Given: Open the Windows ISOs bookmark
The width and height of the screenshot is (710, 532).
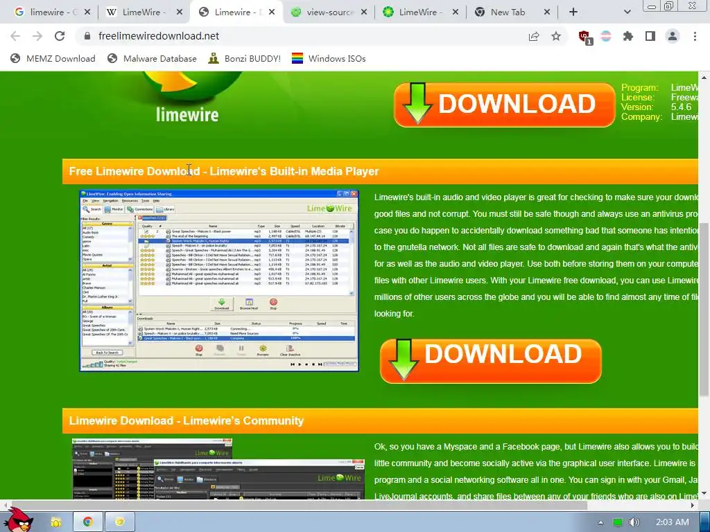Looking at the screenshot, I should click(329, 58).
